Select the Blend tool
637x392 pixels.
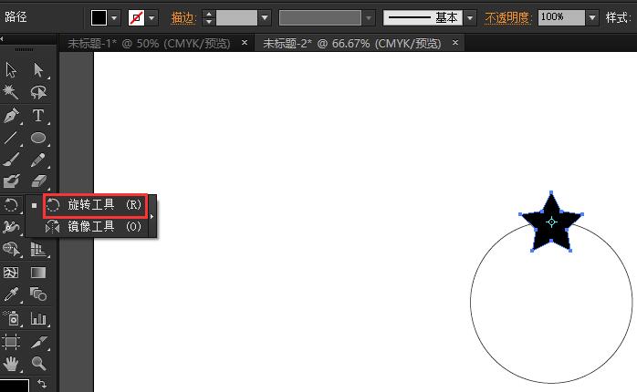38,294
